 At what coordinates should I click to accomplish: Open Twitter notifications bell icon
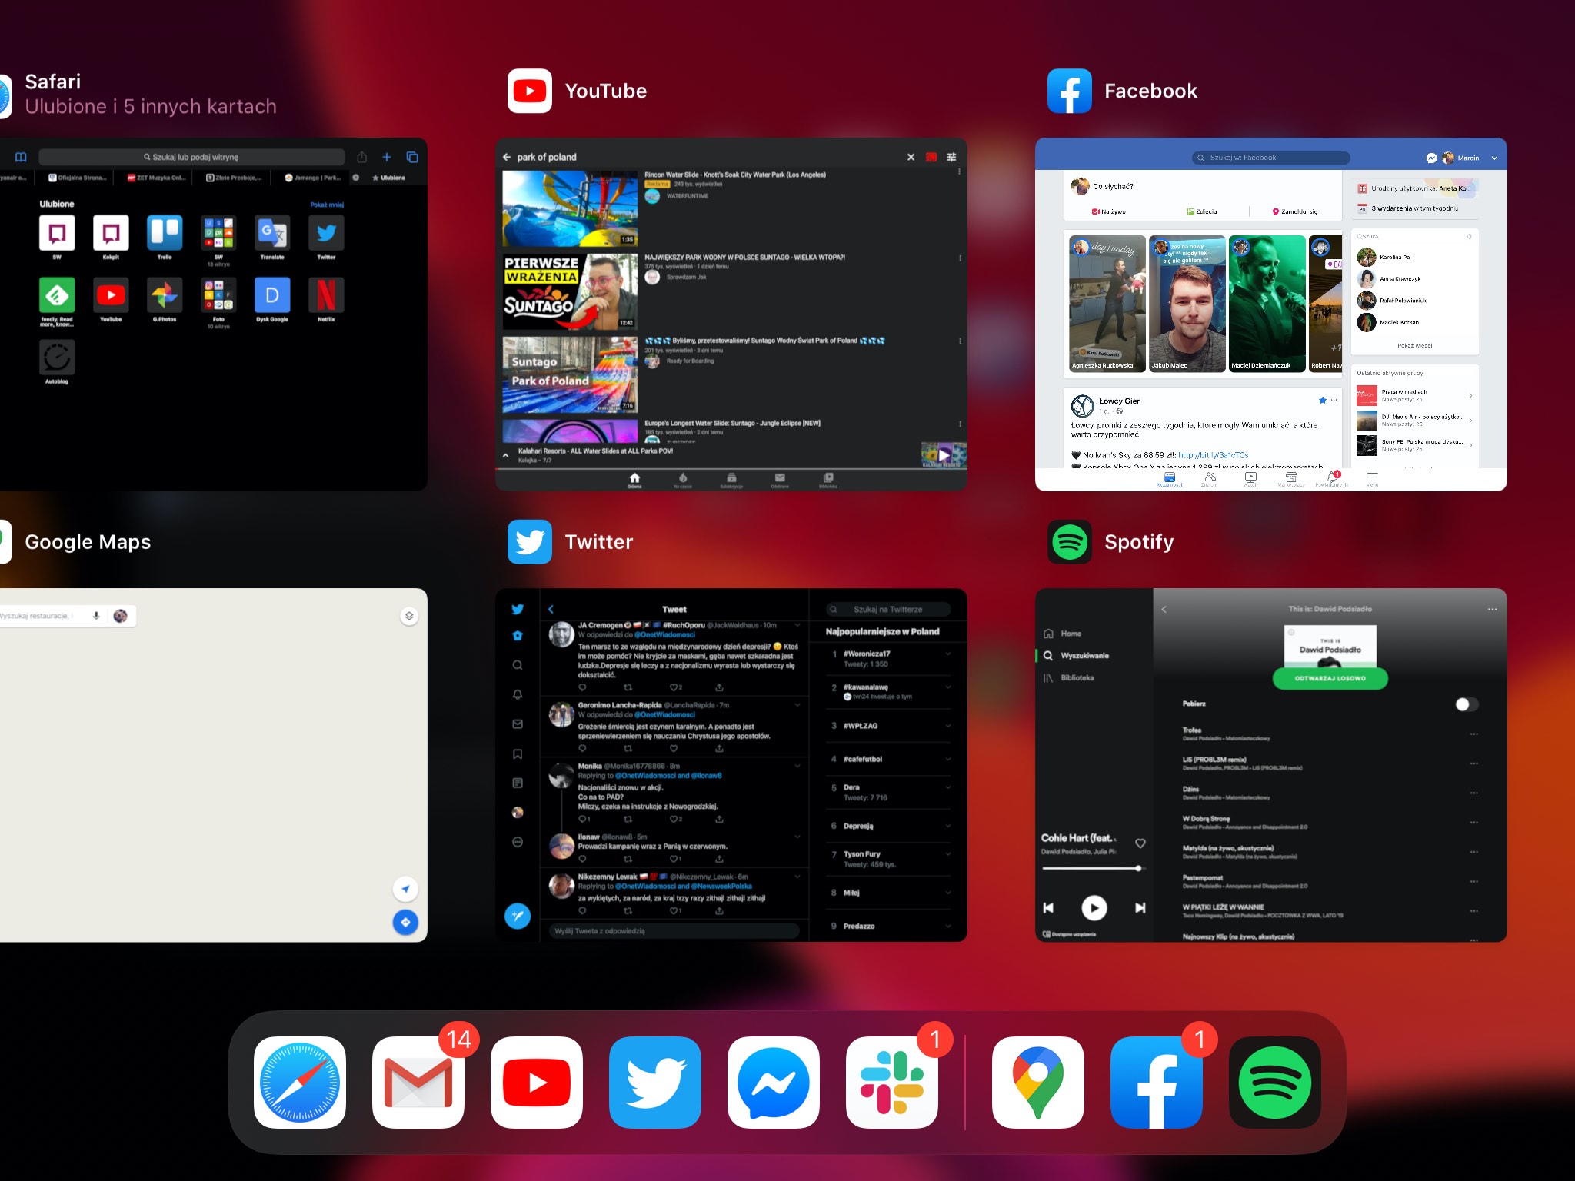coord(518,694)
